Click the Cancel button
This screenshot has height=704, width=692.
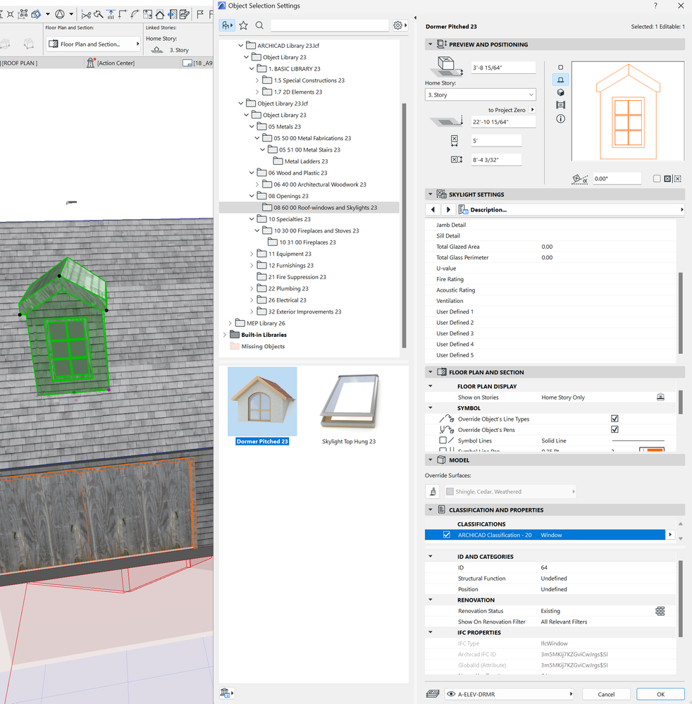[x=606, y=694]
